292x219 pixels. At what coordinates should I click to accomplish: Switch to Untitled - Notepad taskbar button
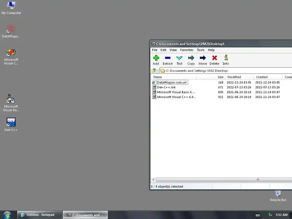click(40, 215)
